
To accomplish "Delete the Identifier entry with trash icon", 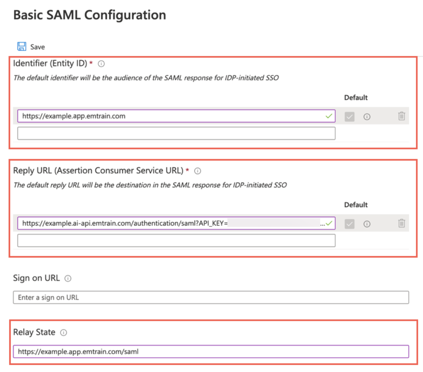I will (402, 116).
